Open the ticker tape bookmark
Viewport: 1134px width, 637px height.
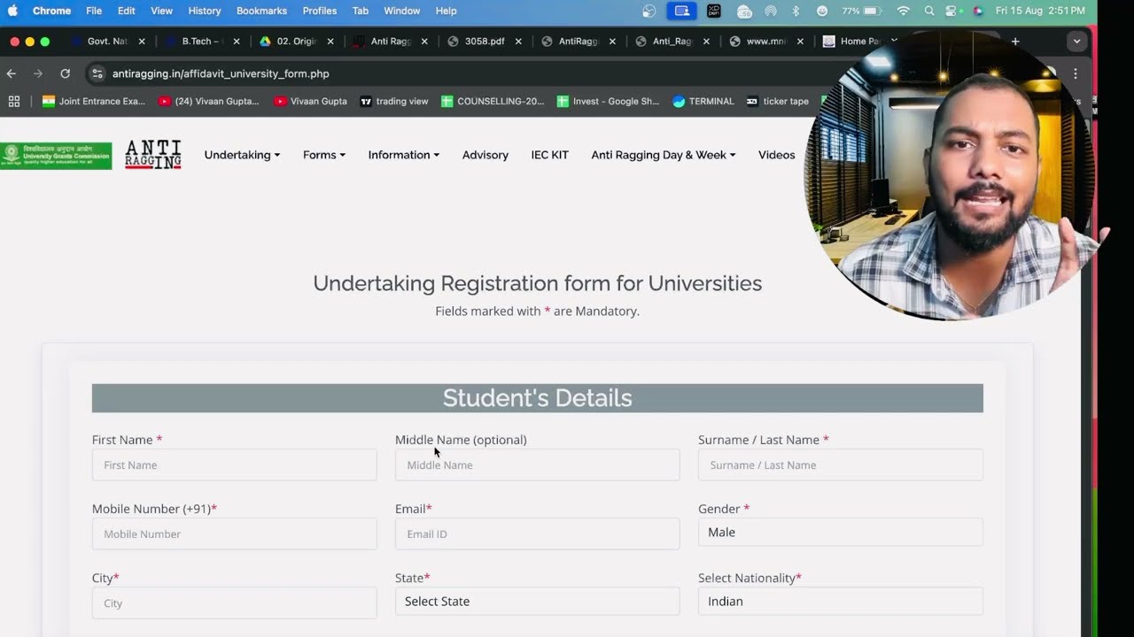[x=778, y=101]
